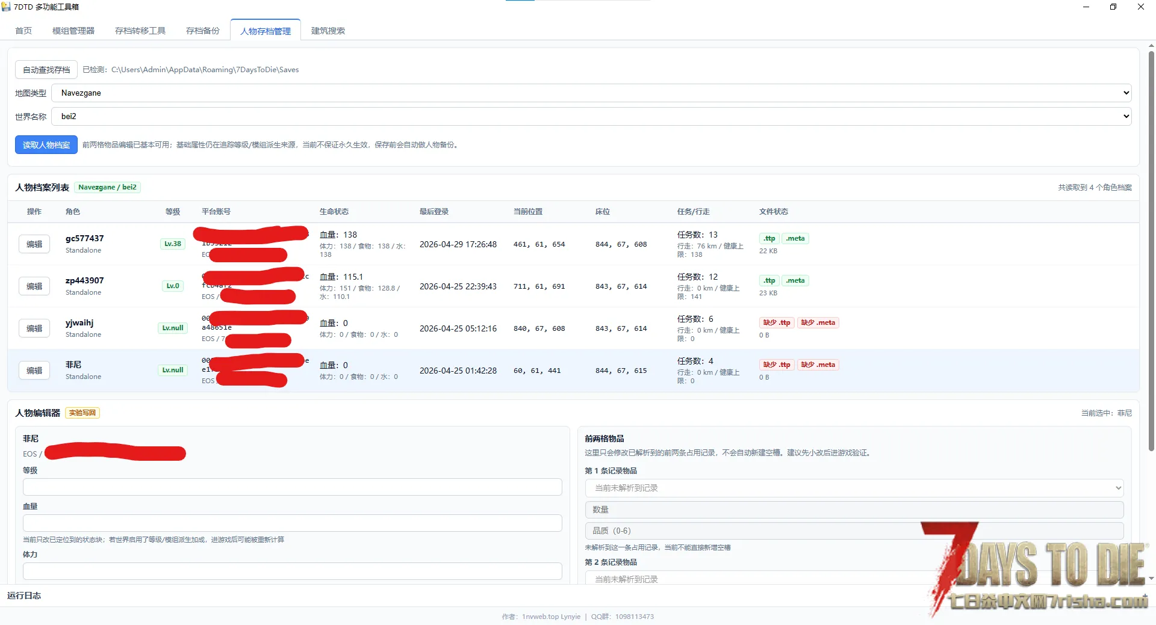
Task: Expand the 第 1 条记录物品 dropdown
Action: (x=854, y=488)
